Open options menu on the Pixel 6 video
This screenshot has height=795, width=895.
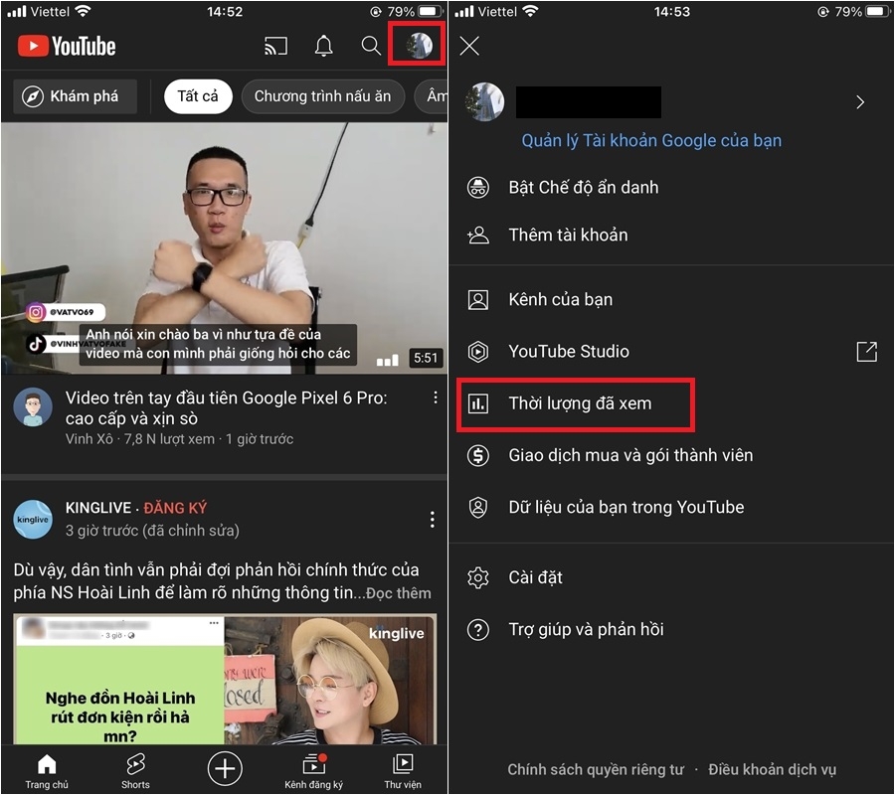pos(435,397)
